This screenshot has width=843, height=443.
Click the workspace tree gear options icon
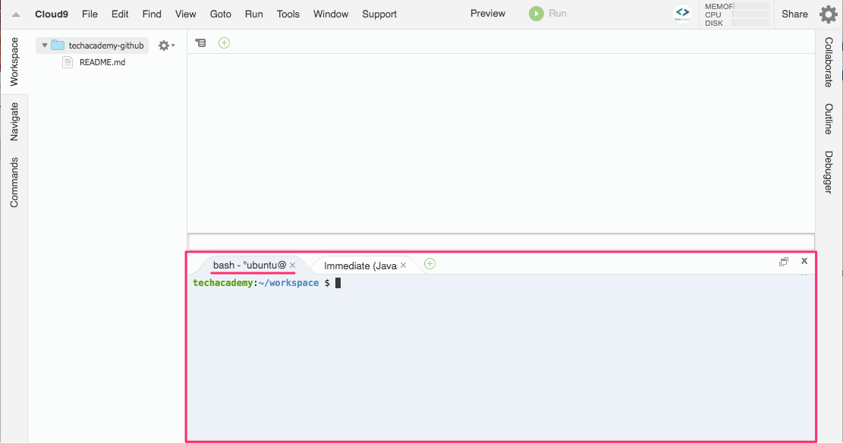click(164, 46)
